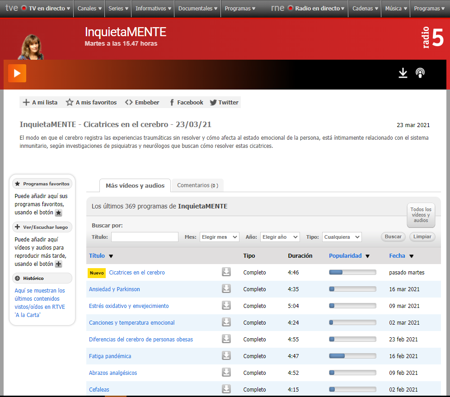Sort the list by Fecha
The width and height of the screenshot is (450, 397).
(401, 255)
